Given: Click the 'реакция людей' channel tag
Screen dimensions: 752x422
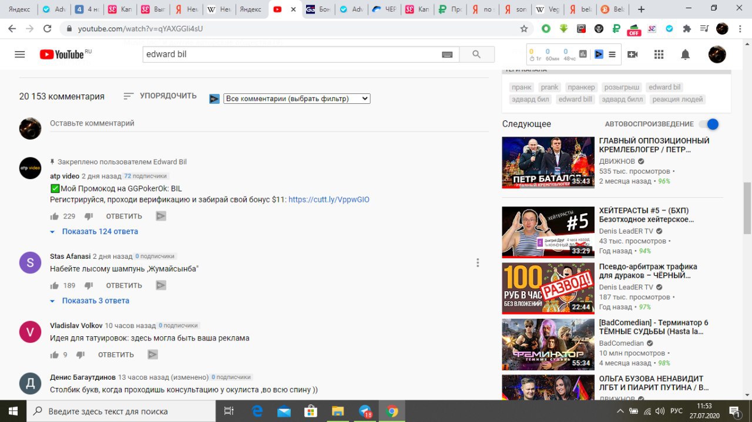Looking at the screenshot, I should [677, 99].
